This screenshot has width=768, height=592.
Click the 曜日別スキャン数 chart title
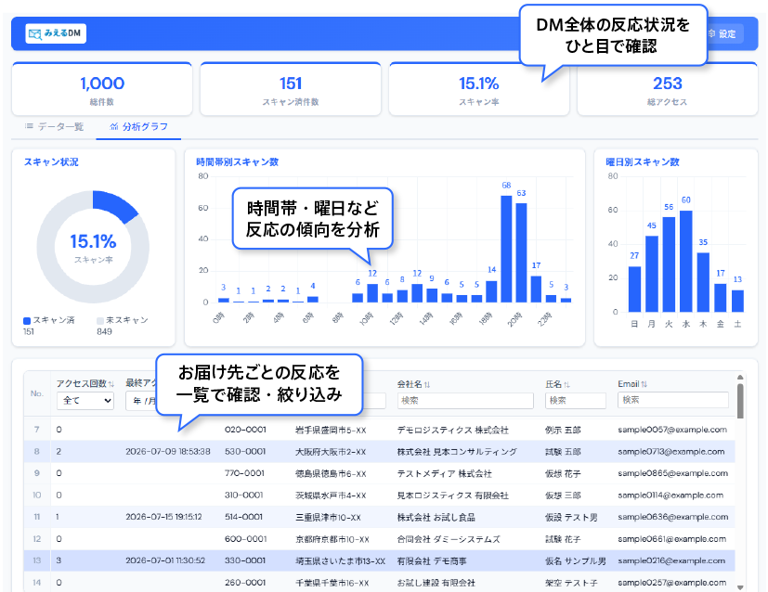tap(642, 162)
